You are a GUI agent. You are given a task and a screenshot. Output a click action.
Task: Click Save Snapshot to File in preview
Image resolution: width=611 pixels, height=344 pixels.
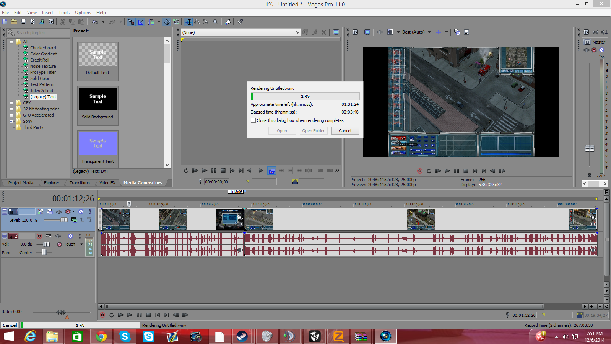pyautogui.click(x=466, y=32)
